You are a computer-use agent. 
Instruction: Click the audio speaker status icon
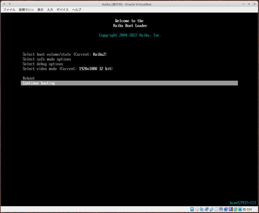click(202, 209)
